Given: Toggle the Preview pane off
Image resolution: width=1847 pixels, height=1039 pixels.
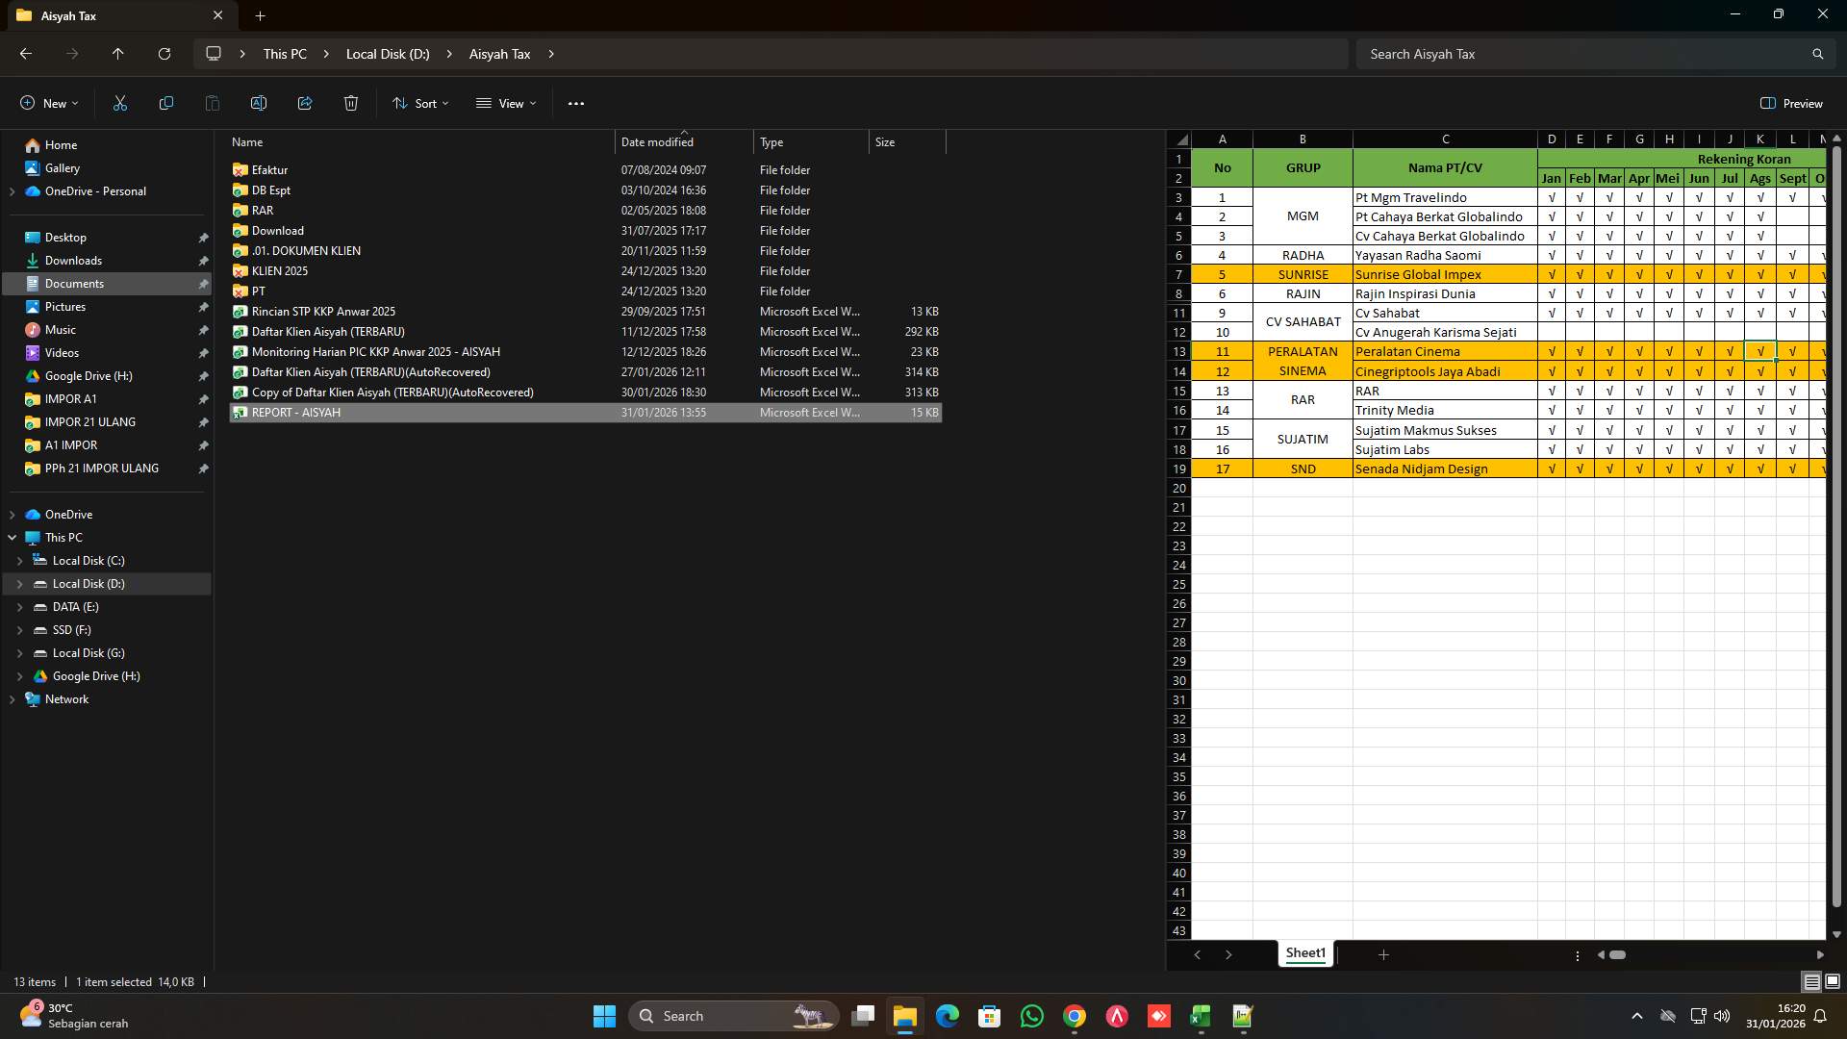Looking at the screenshot, I should tap(1788, 103).
